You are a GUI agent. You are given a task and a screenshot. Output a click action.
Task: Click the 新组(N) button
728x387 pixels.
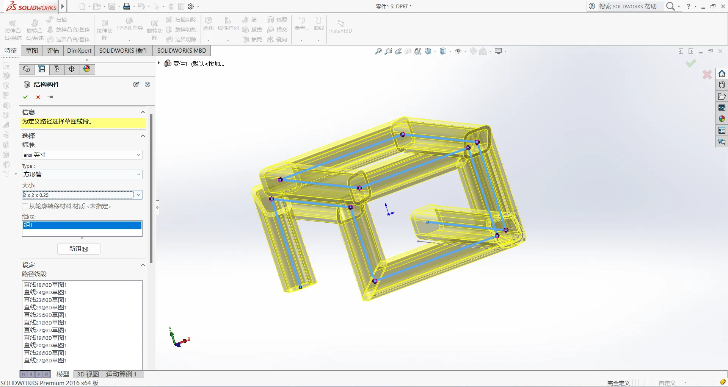[79, 249]
